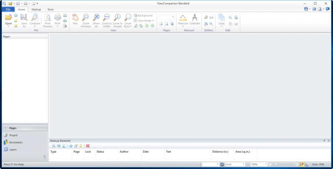Image resolution: width=333 pixels, height=169 pixels.
Task: Toggle the highlighted snap icon in status bar
Action: [302, 164]
